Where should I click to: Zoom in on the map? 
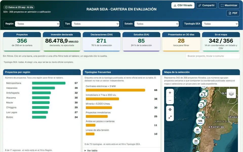tap(170, 93)
